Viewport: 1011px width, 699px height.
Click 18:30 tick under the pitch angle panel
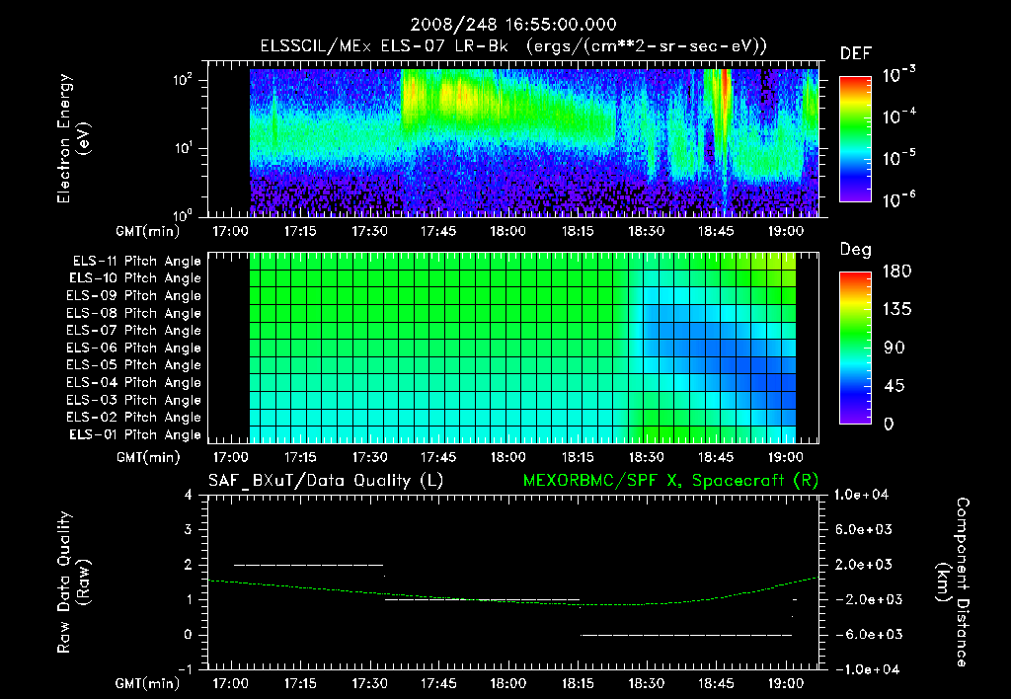[647, 457]
